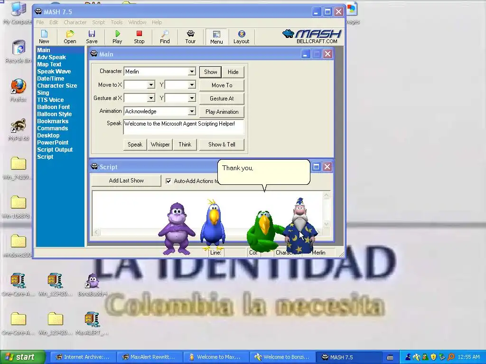
Task: Expand the Character dropdown showing Merlin
Action: 192,72
